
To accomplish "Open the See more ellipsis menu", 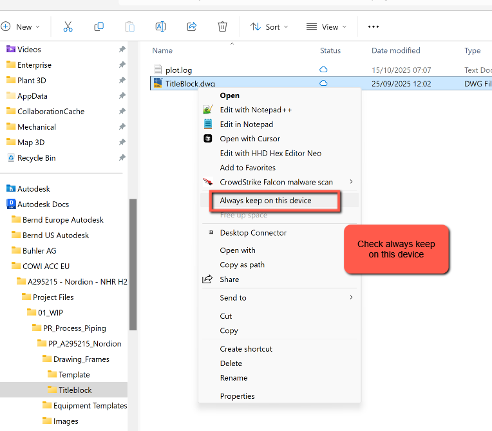I will pos(373,26).
